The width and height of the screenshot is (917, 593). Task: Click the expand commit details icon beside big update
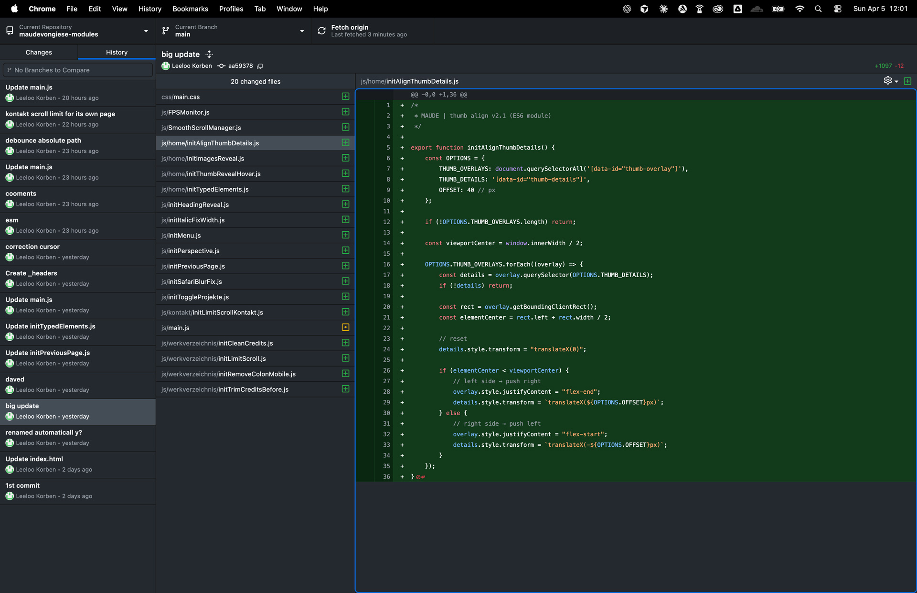coord(209,54)
